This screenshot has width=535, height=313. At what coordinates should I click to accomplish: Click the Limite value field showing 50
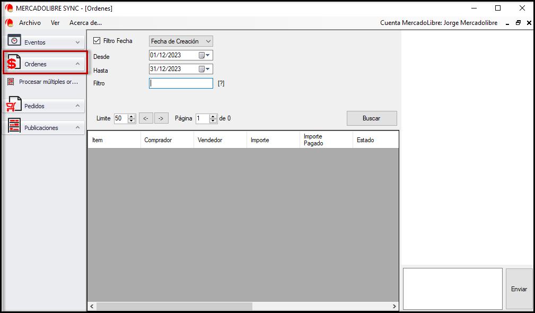pos(121,118)
